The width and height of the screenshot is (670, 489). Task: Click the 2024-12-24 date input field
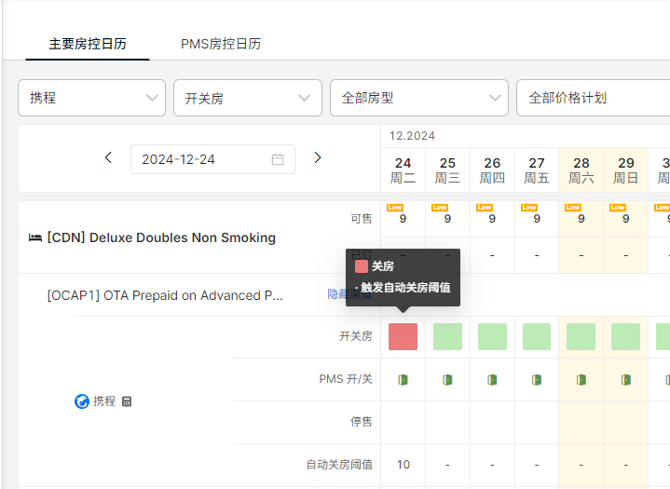point(212,159)
